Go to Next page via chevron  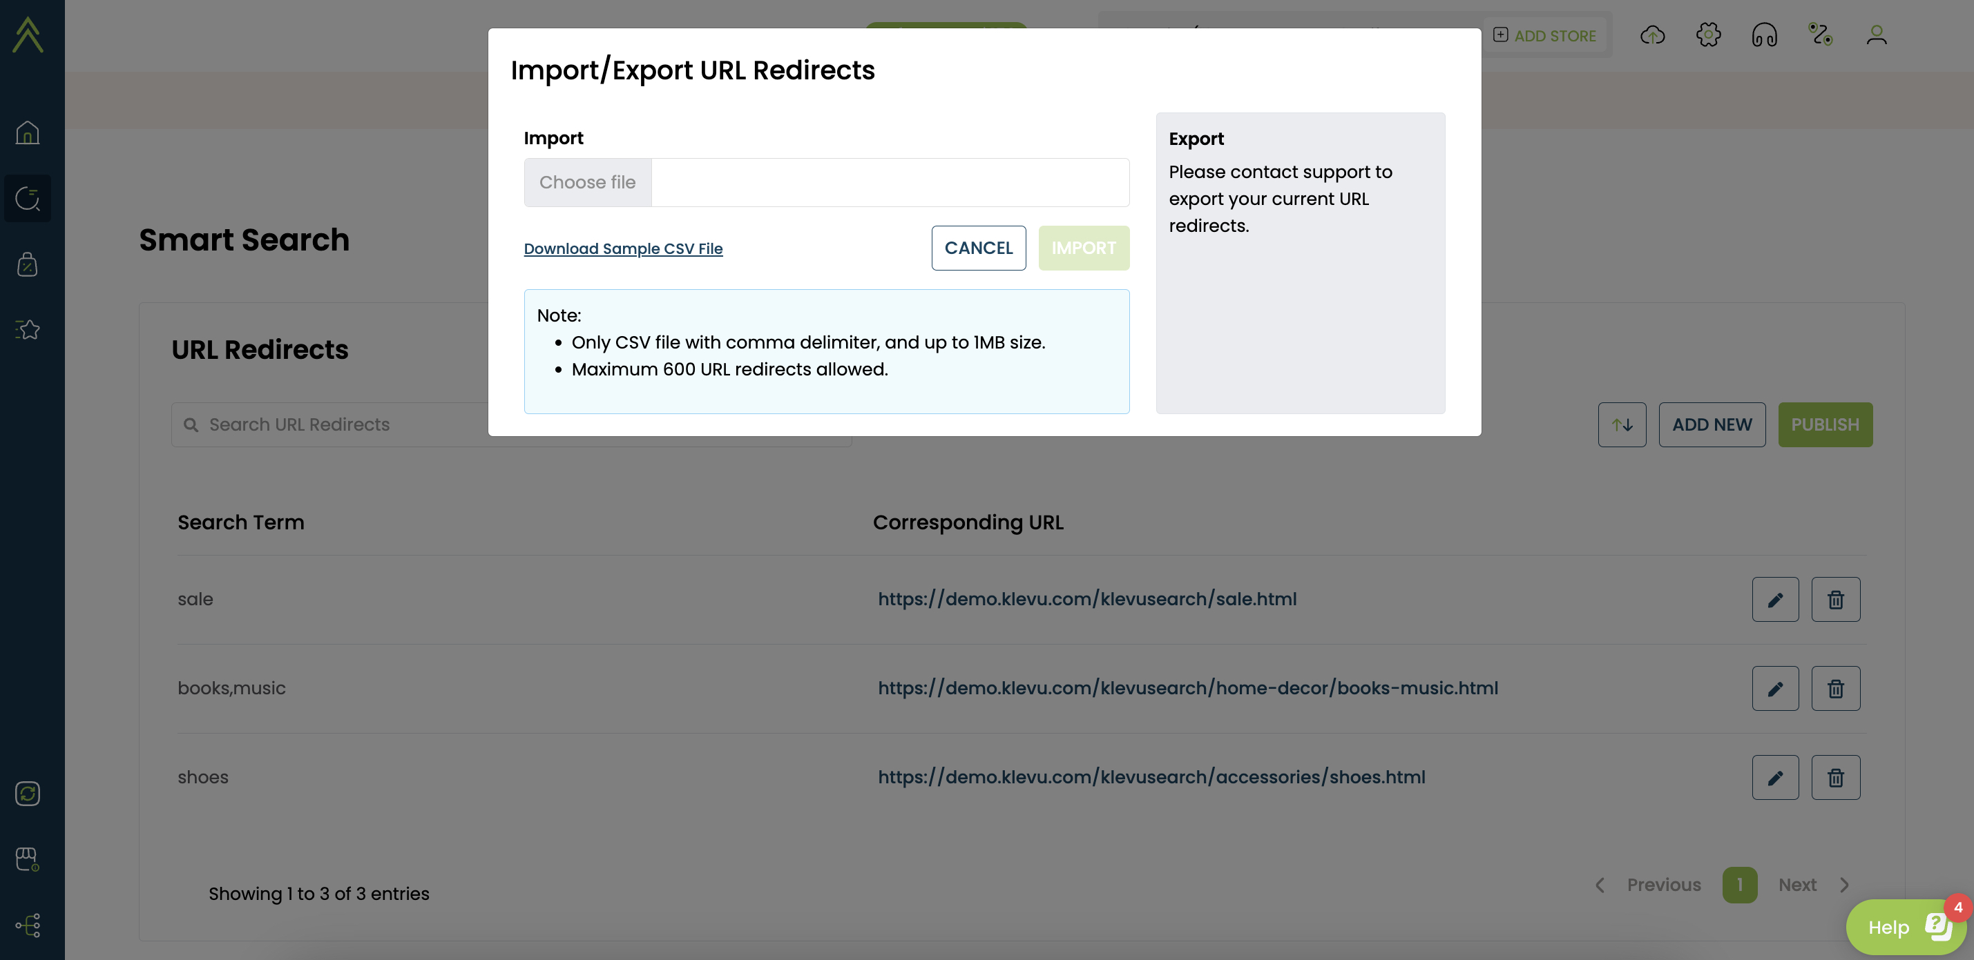[x=1844, y=885]
